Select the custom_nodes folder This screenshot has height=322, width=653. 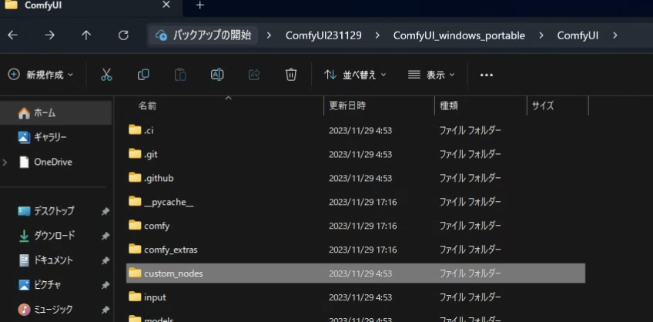click(356, 273)
